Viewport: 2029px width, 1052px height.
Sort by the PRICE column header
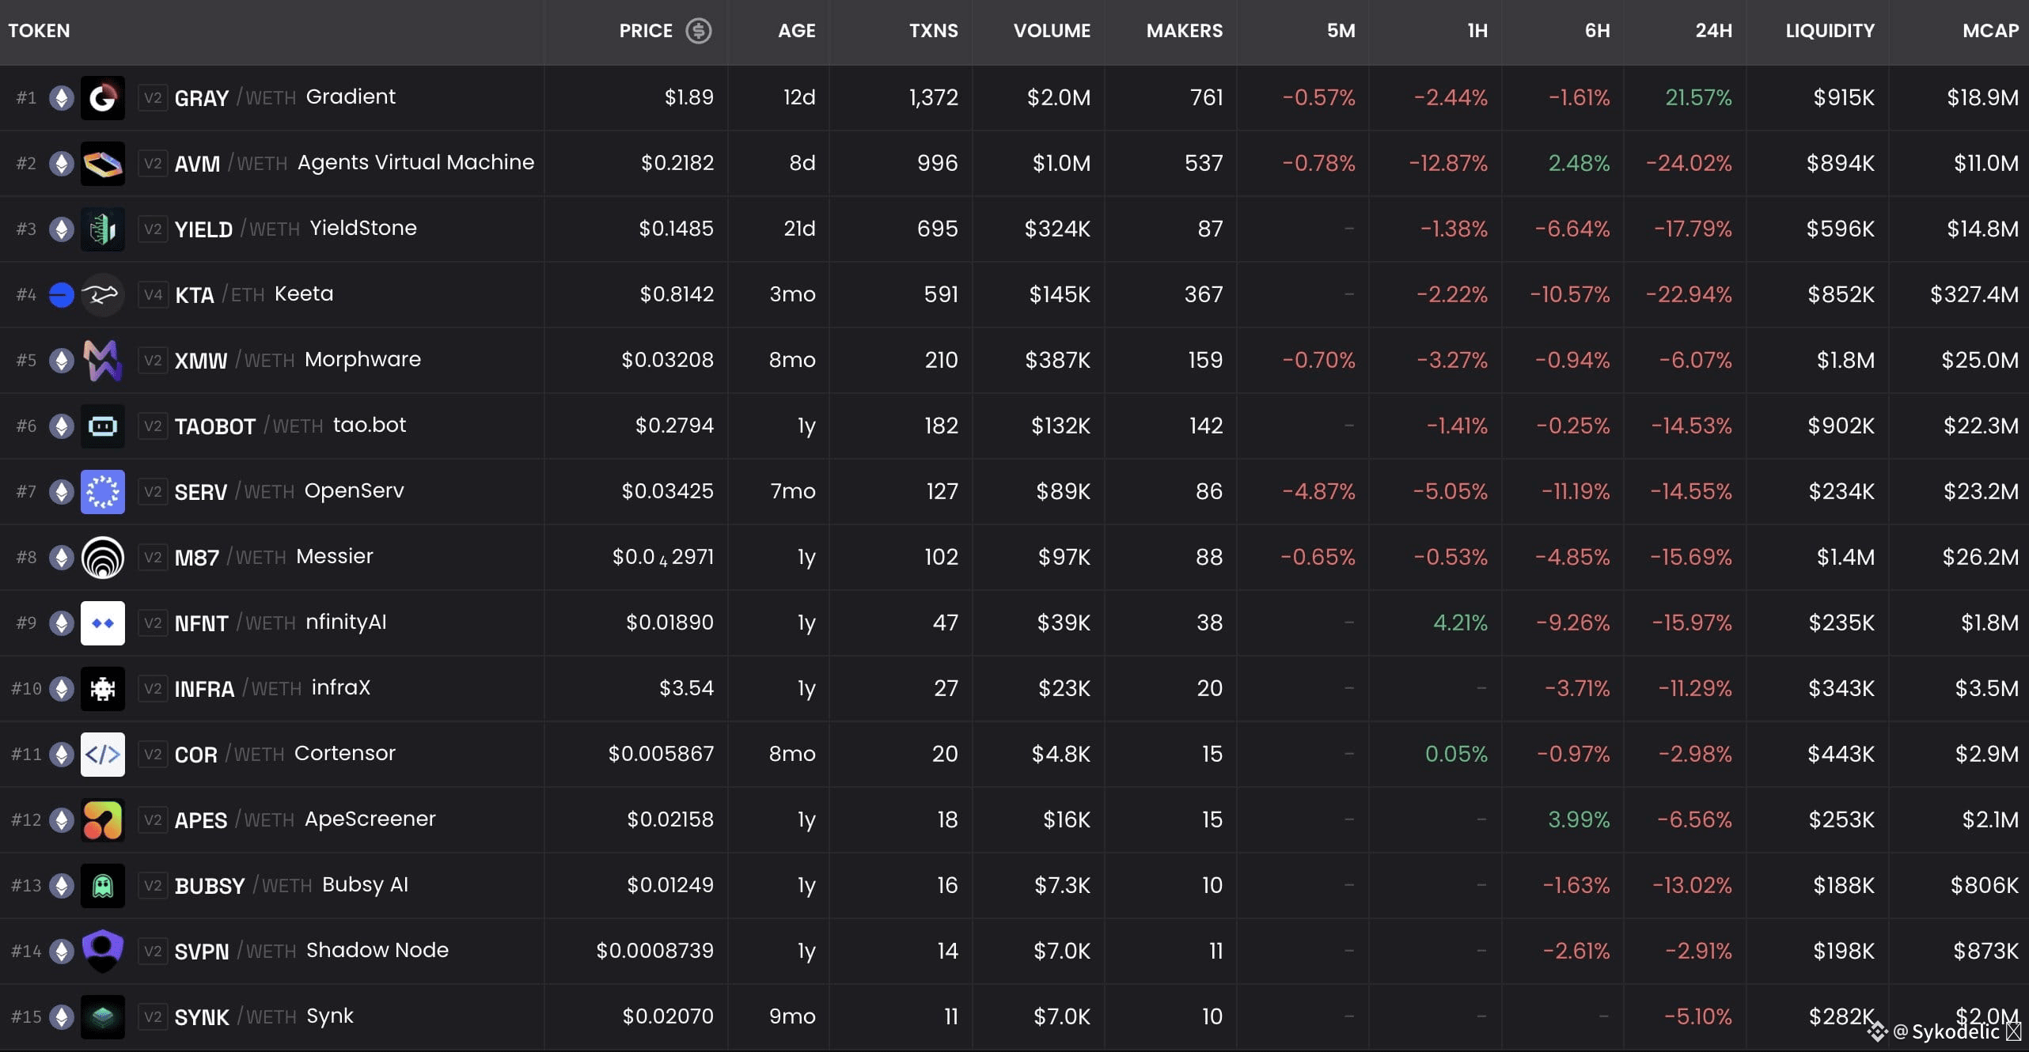(x=646, y=31)
